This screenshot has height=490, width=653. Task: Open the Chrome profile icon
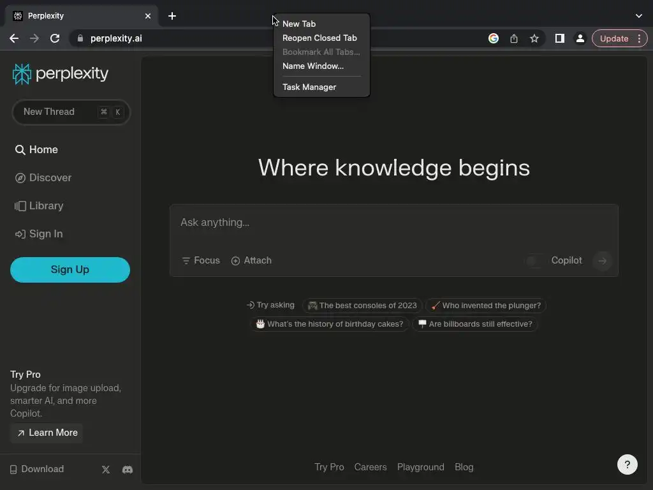580,38
